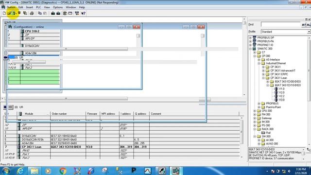Click the volume speaker tray icon
The image size is (311, 175).
(x=290, y=171)
